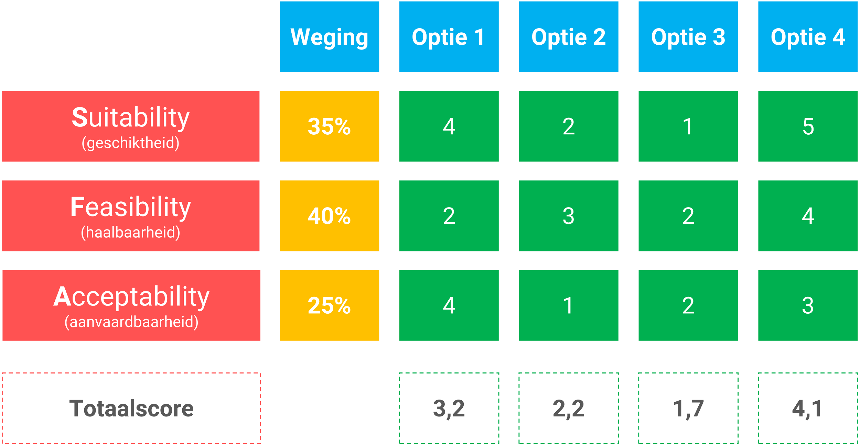Select the 40% weighting cell
This screenshot has height=447, width=860.
[x=329, y=216]
